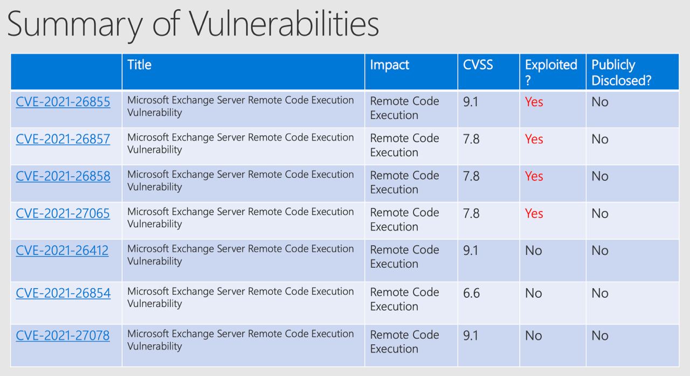Screen dimensions: 690x376
Task: Open the CVE-2021-26855 link
Action: pyautogui.click(x=63, y=102)
